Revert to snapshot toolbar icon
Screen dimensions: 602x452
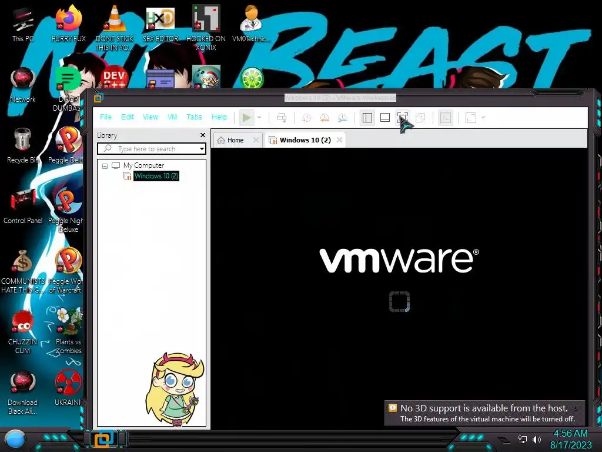tap(325, 118)
